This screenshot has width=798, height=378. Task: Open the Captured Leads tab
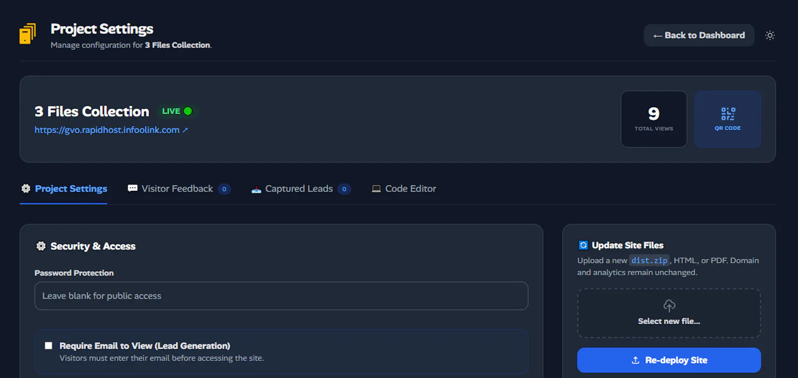point(301,189)
